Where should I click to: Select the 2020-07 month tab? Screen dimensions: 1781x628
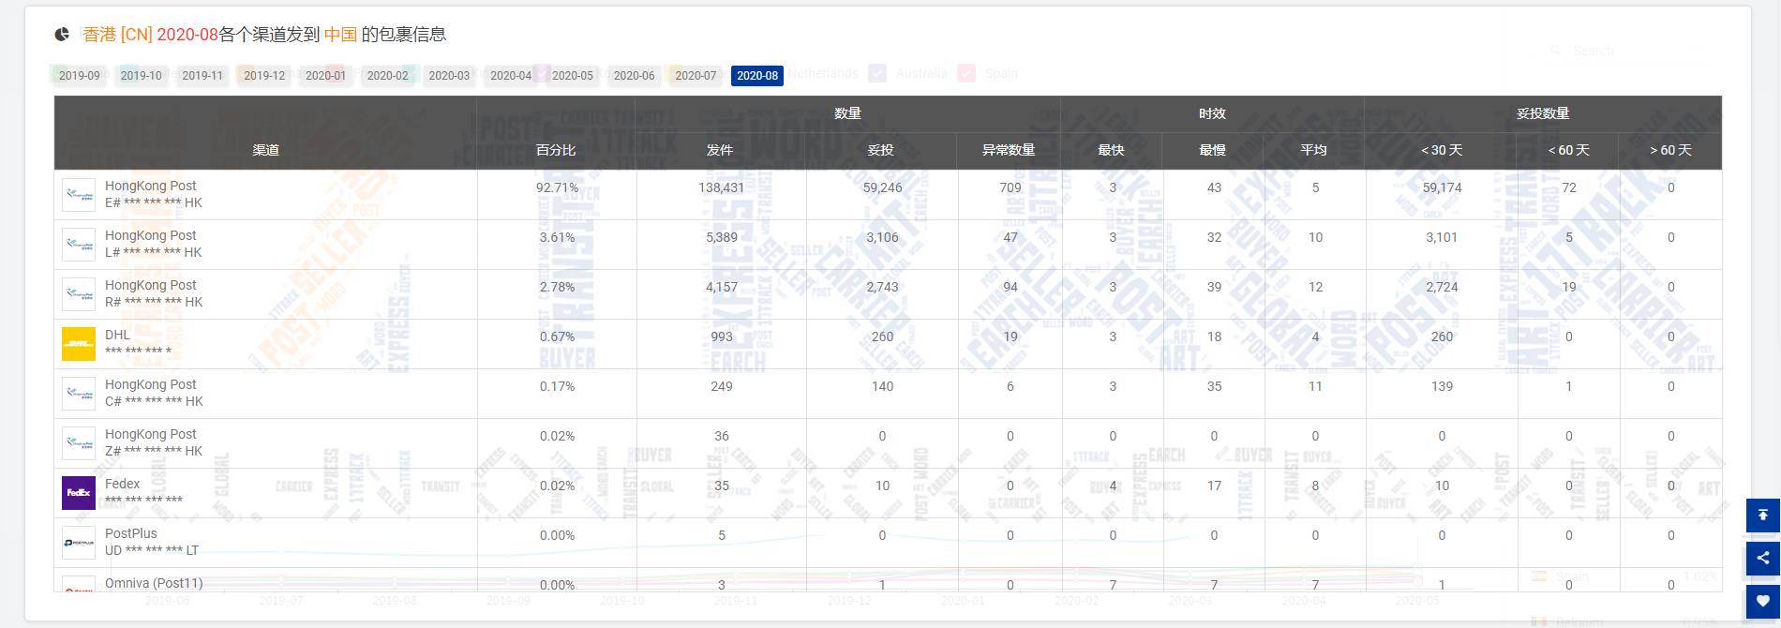click(696, 76)
